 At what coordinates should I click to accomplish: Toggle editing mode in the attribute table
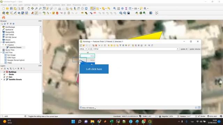(x=81, y=45)
